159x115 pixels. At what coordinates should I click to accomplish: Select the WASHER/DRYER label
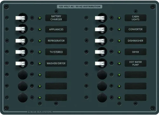click(56, 63)
